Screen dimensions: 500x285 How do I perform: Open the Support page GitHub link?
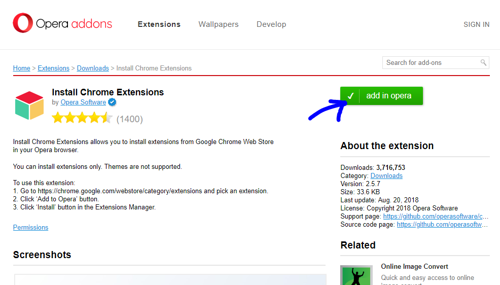click(436, 217)
